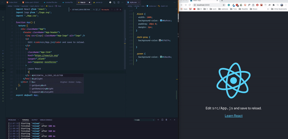
Task: Choose 'HORIZONTAL_SLIDES_SELECTOR' autocomplete suggestion
Action: coord(56,76)
